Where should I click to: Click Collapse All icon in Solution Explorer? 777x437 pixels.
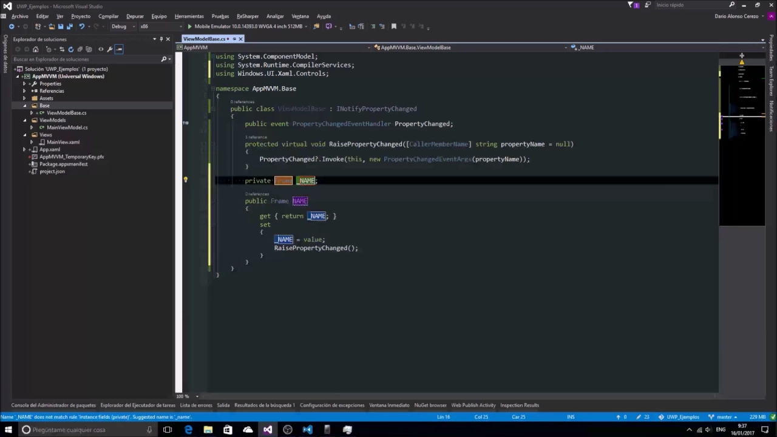pyautogui.click(x=80, y=49)
